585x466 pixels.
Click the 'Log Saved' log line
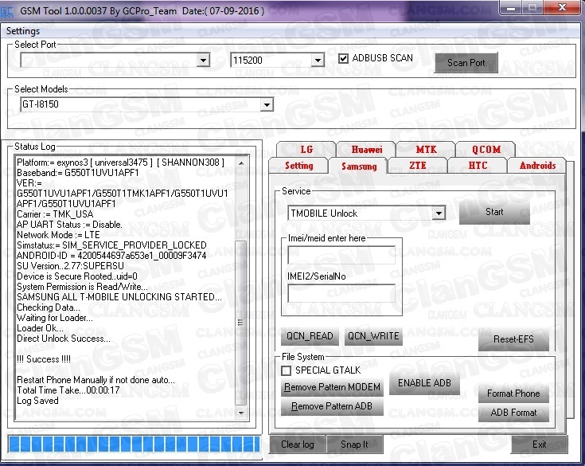(x=37, y=401)
